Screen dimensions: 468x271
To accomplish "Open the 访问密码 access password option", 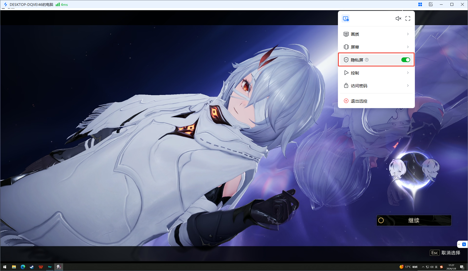I will tap(376, 86).
